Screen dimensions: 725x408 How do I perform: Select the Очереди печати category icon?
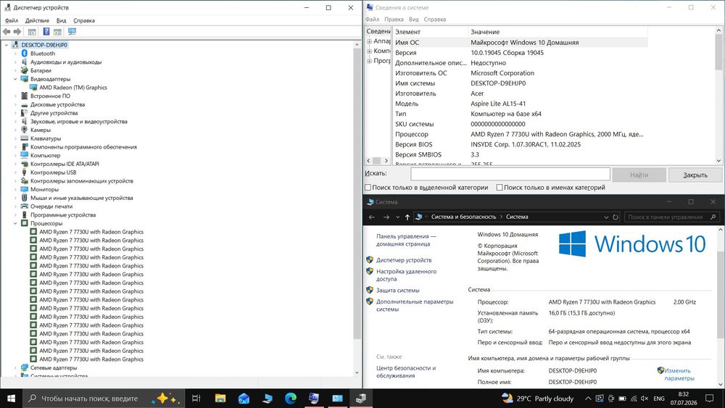(25, 207)
